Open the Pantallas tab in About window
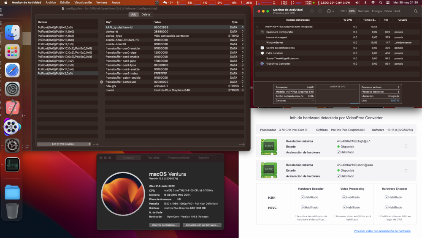 (154, 158)
